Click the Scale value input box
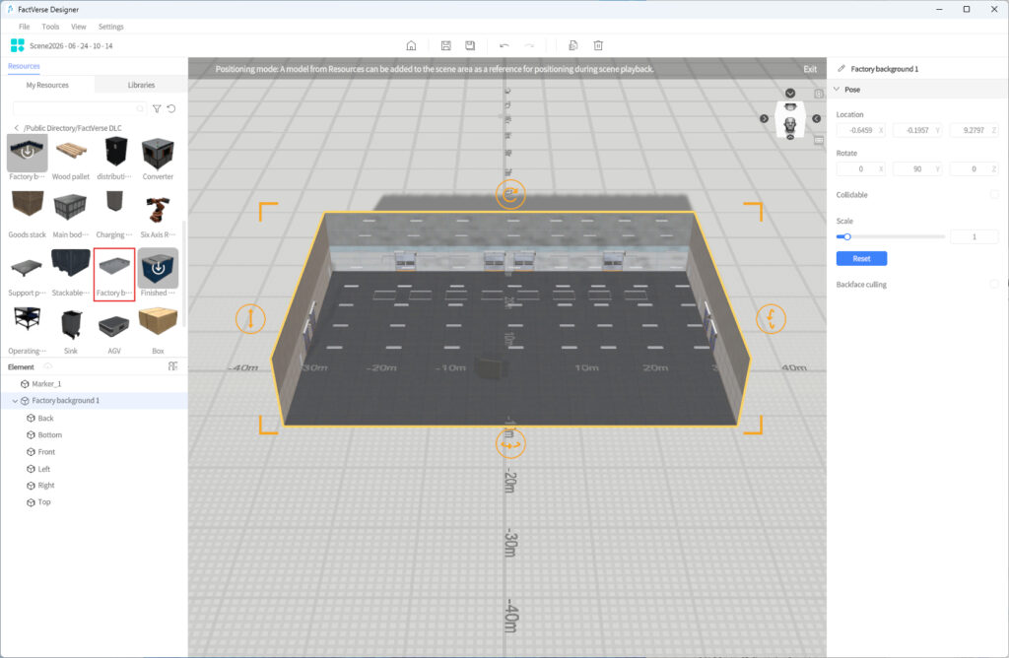Screen dimensions: 1009x658 (x=975, y=236)
